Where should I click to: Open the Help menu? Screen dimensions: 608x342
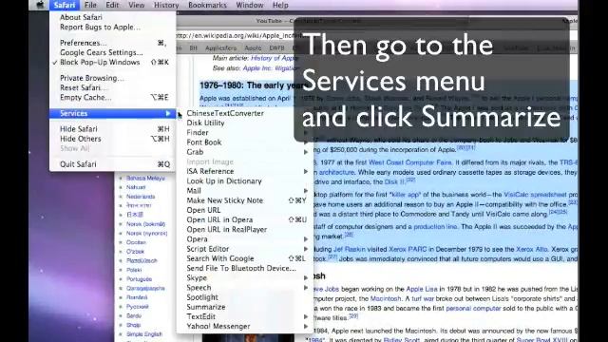(280, 5)
